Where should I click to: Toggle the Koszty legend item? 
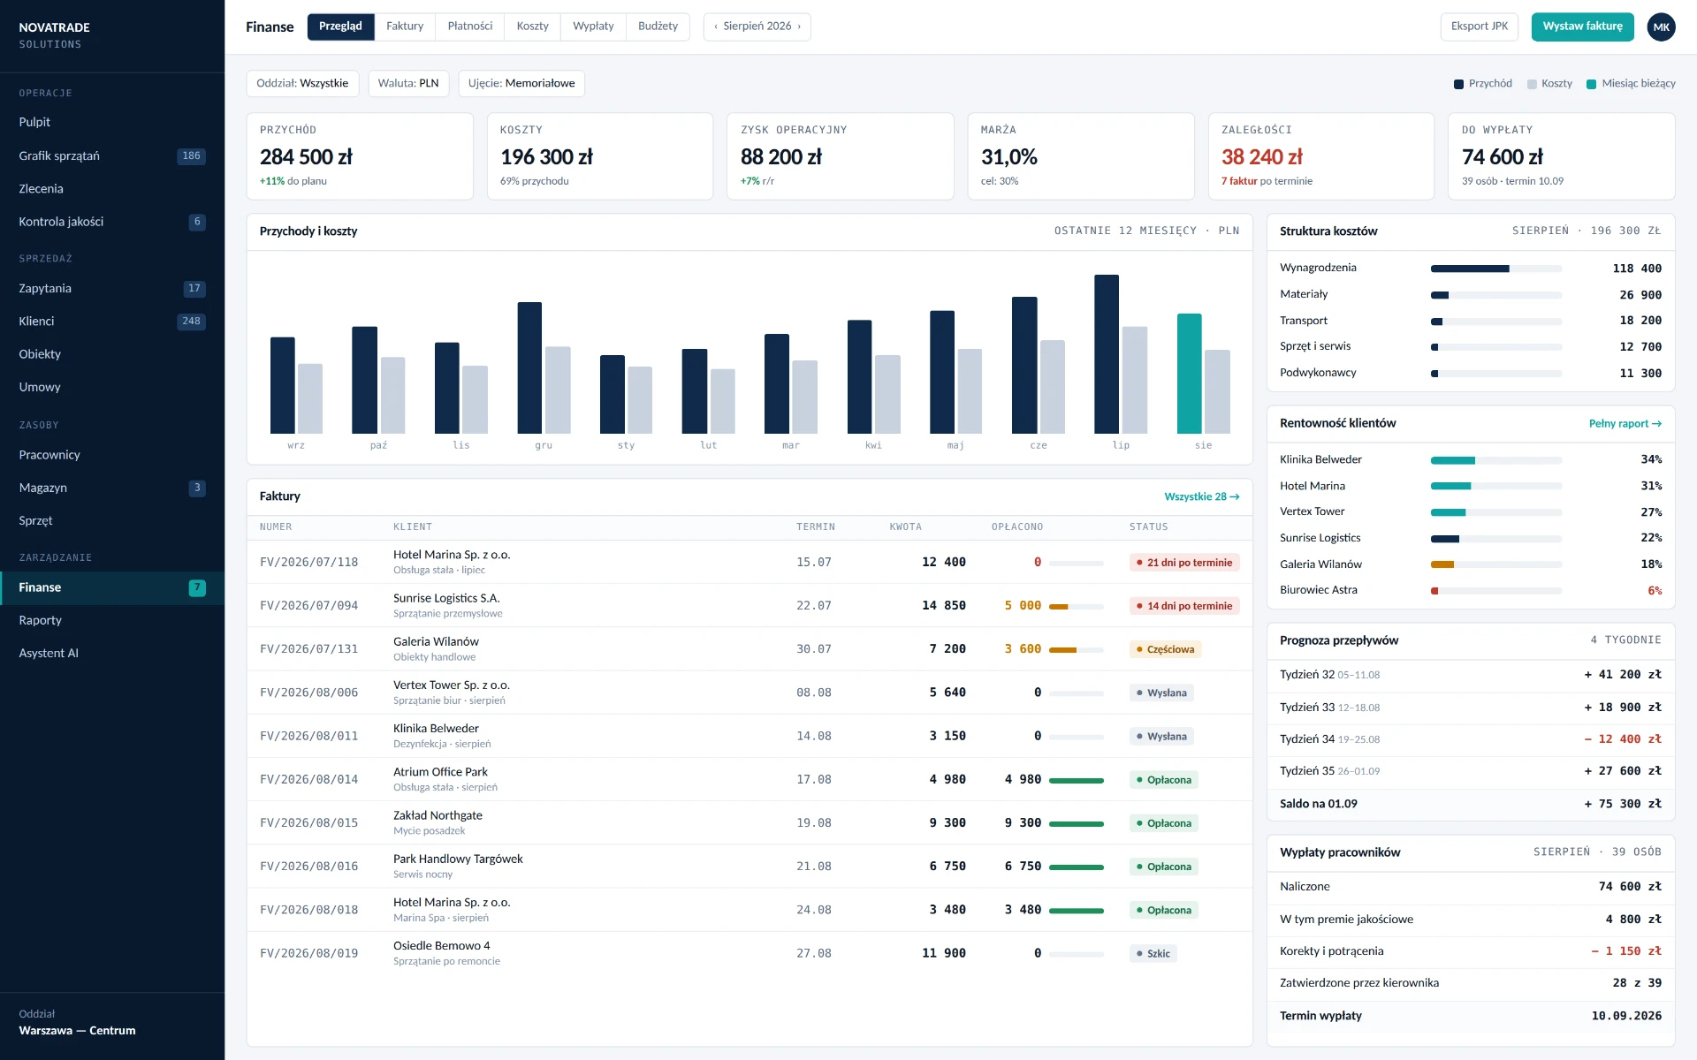coord(1549,84)
